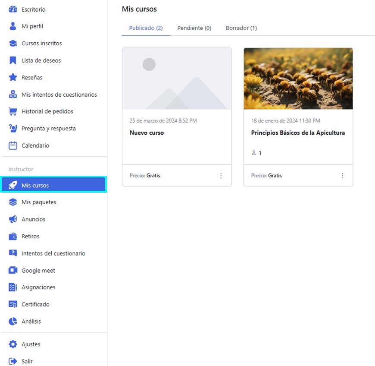The width and height of the screenshot is (375, 366).
Task: Click the Anuncios megaphone icon
Action: [x=13, y=219]
